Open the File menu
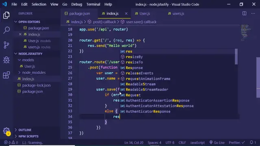 (x=14, y=4)
